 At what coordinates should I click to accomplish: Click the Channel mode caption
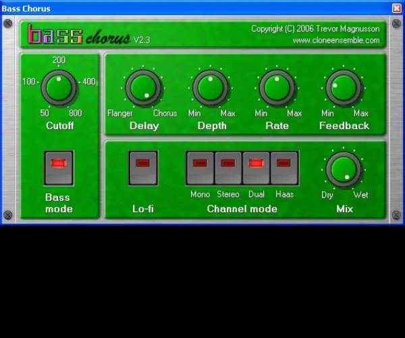click(242, 209)
